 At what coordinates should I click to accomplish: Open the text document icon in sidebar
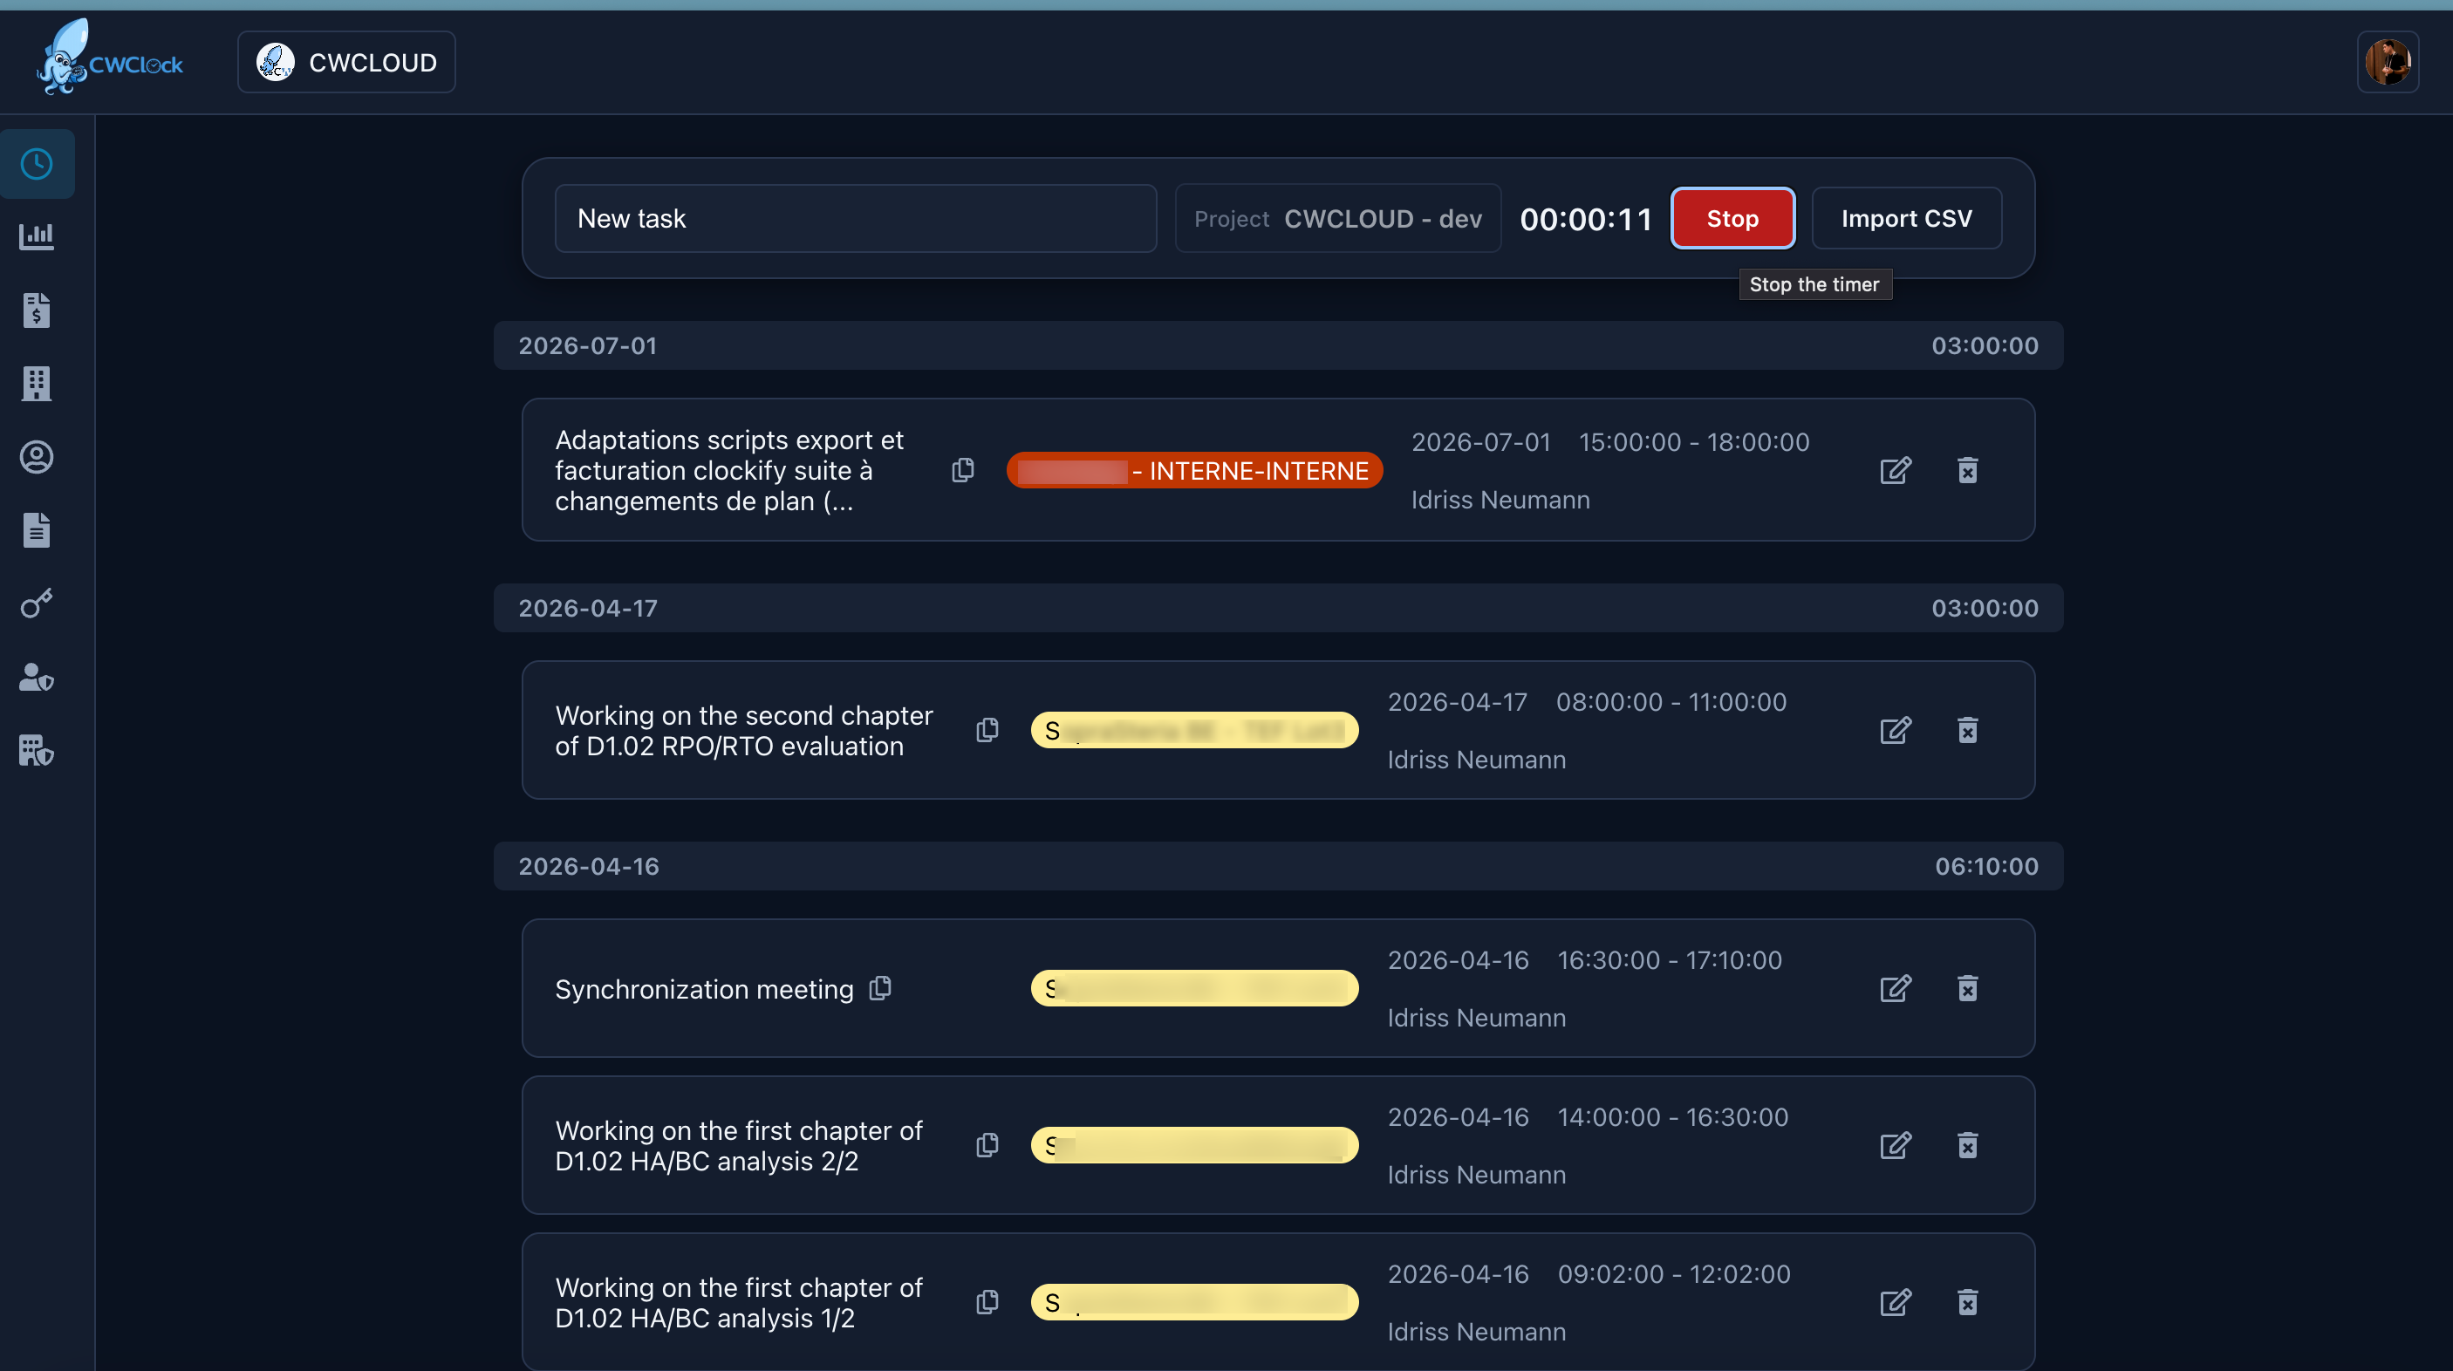pos(36,530)
